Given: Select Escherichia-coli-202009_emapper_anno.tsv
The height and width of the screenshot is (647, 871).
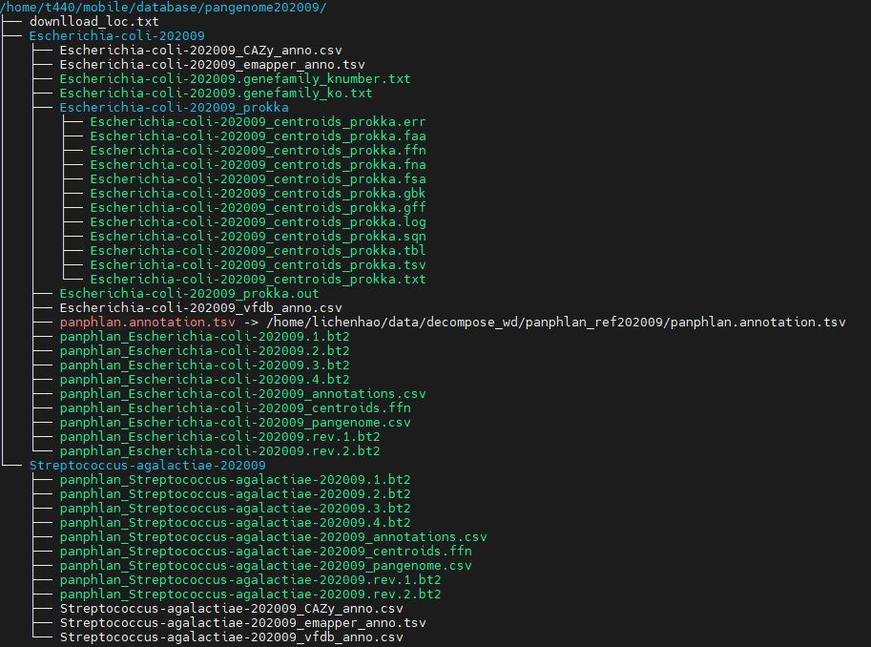Looking at the screenshot, I should point(212,65).
